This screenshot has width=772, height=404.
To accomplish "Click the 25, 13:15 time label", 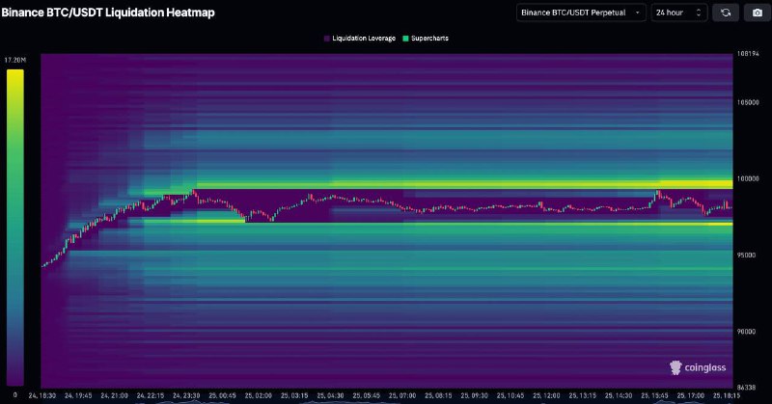I will tap(583, 395).
